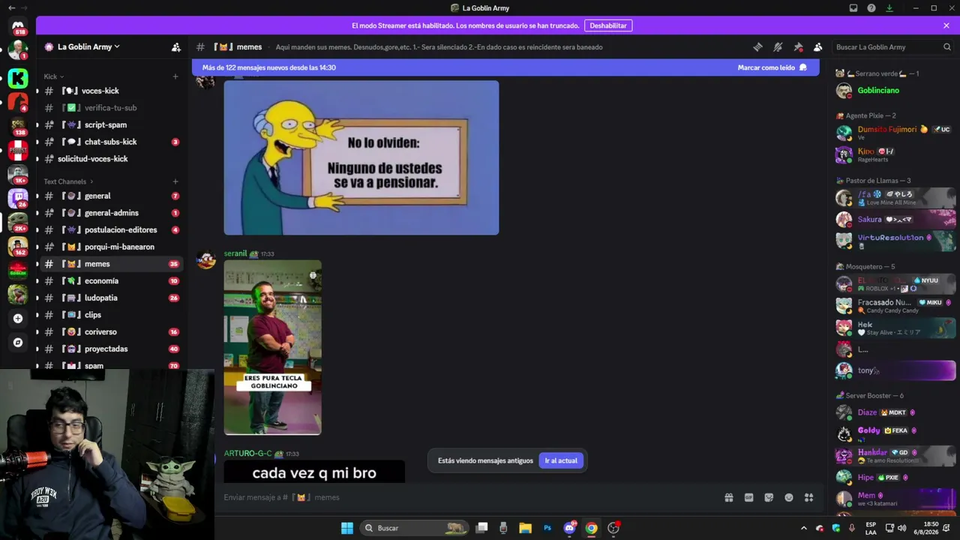The image size is (960, 540).
Task: Open the porqui-mi-banearon channel
Action: (x=111, y=247)
